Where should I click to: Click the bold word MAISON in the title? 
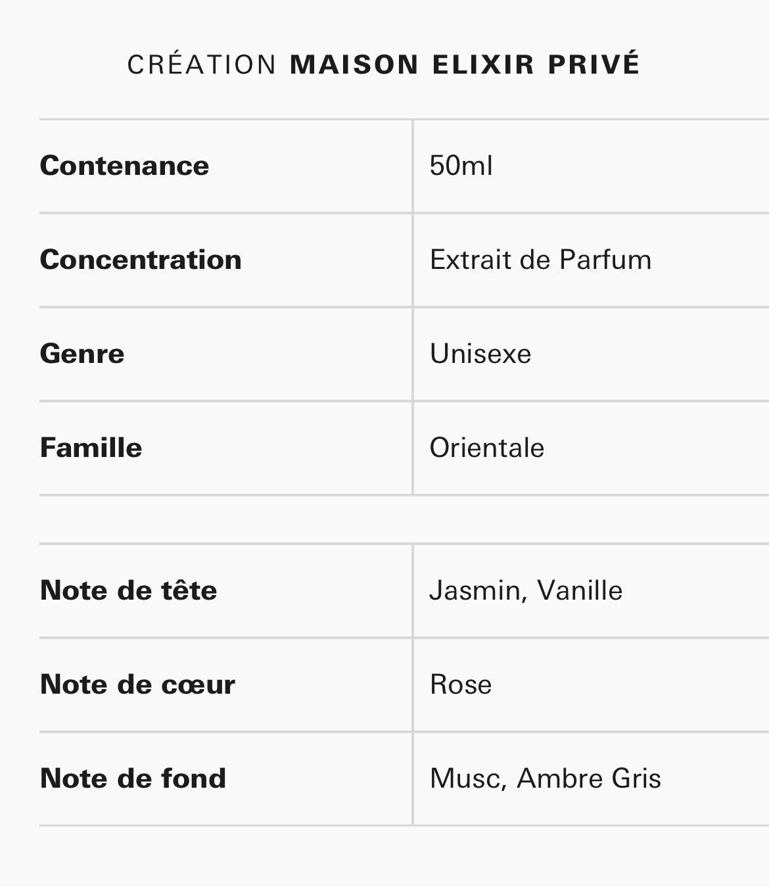click(x=354, y=64)
